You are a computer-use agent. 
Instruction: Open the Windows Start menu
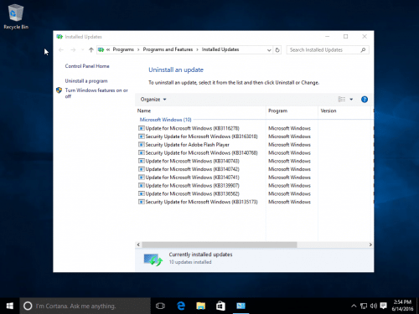[10, 306]
